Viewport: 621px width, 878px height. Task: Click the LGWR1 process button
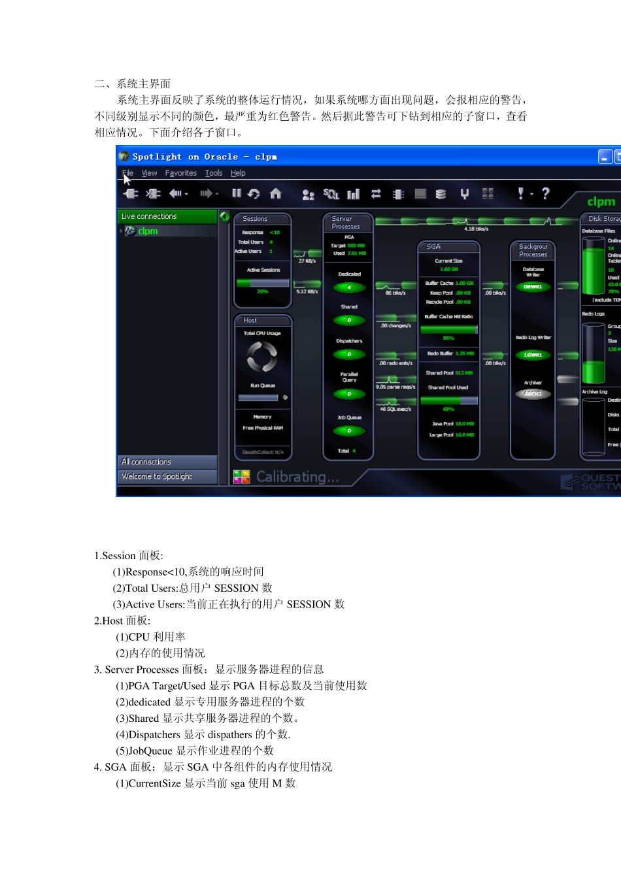[533, 355]
